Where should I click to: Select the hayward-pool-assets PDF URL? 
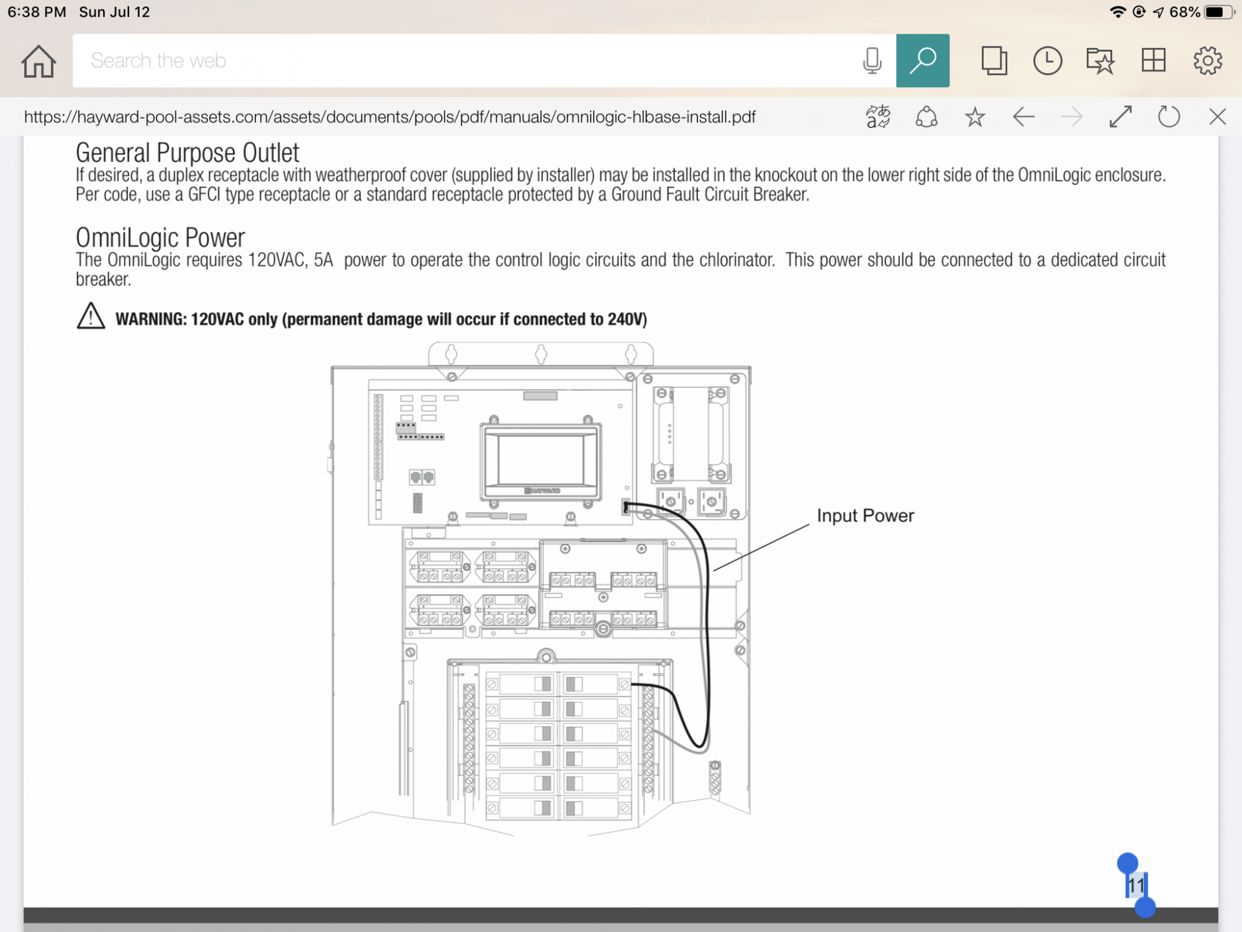390,117
